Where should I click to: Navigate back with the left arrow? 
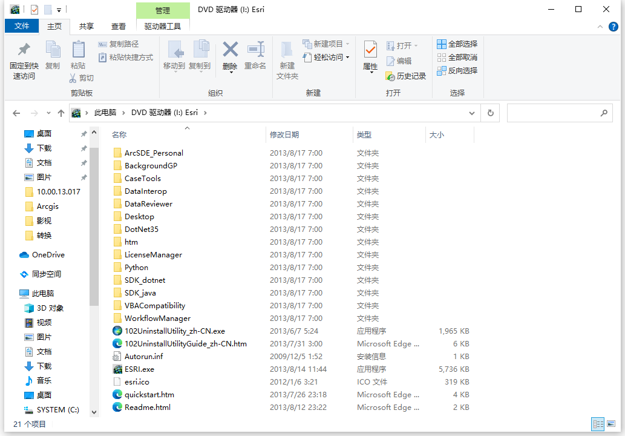tap(16, 113)
